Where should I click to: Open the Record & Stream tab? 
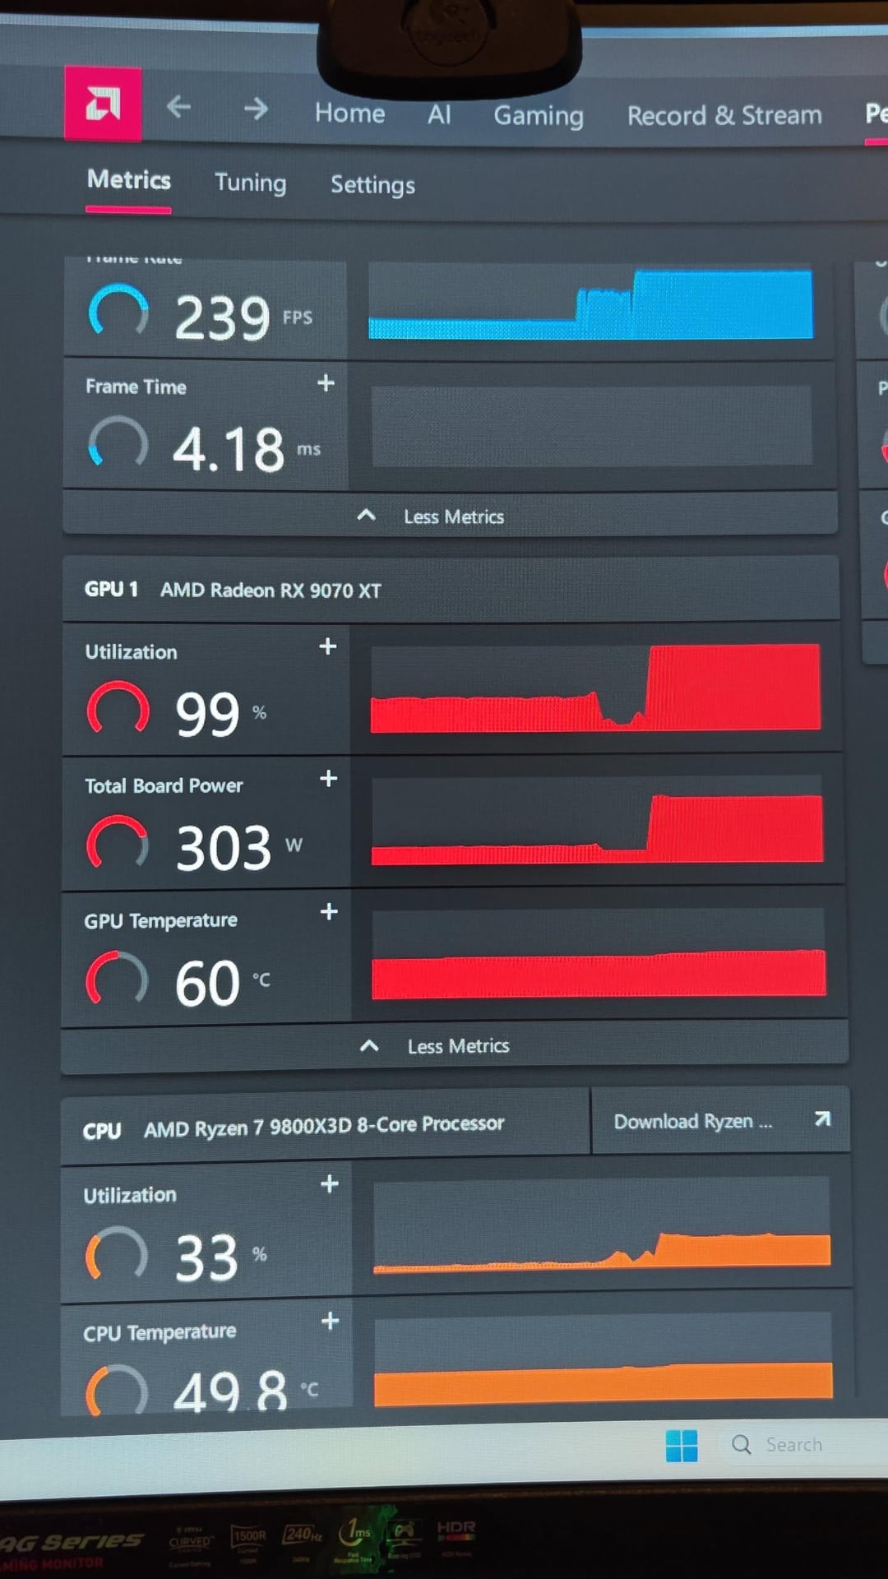point(724,116)
